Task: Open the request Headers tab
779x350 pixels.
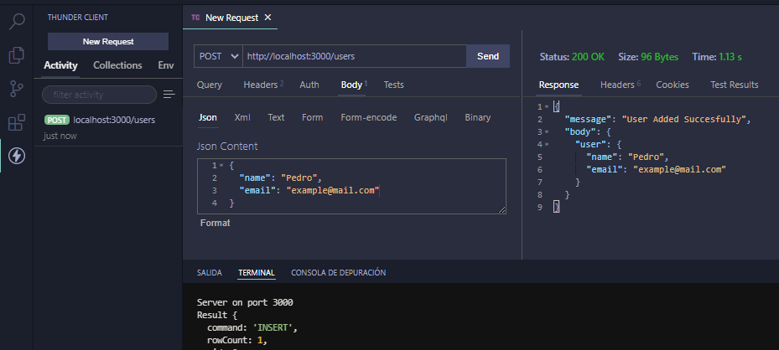Action: [263, 85]
